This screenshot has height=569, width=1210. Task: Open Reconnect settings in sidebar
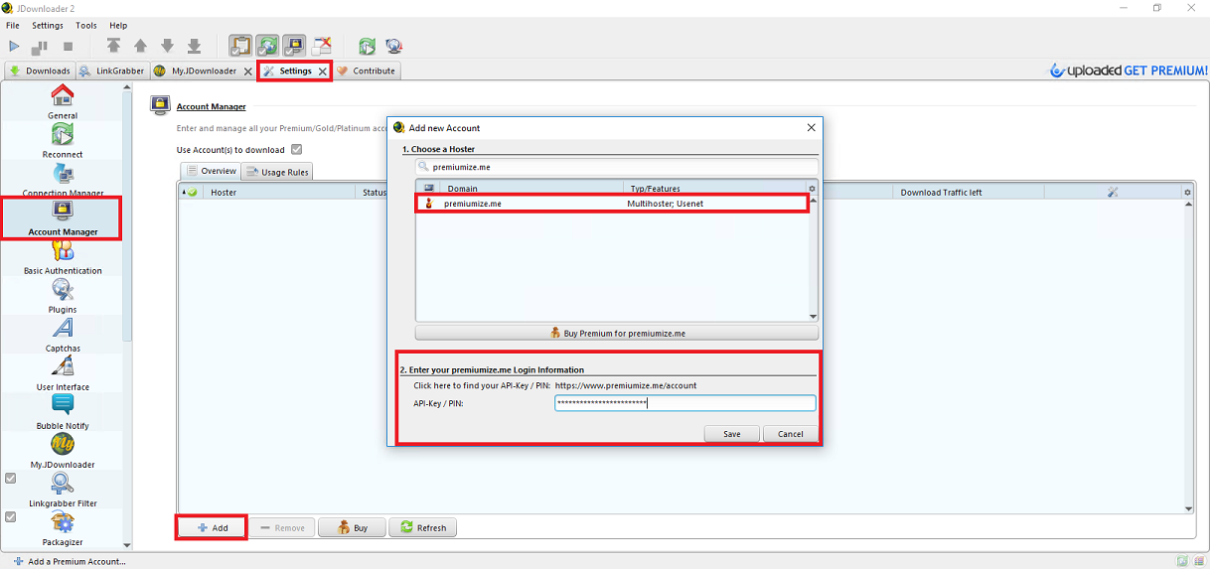pos(62,141)
